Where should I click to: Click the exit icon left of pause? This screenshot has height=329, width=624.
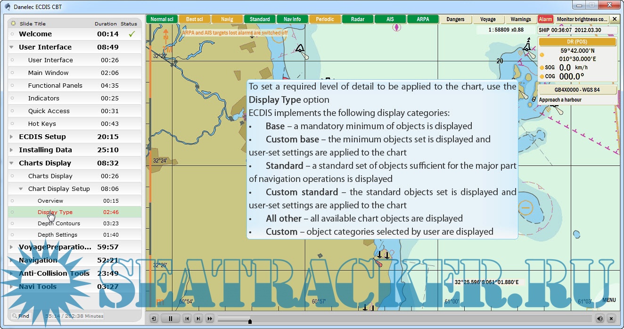point(154,319)
